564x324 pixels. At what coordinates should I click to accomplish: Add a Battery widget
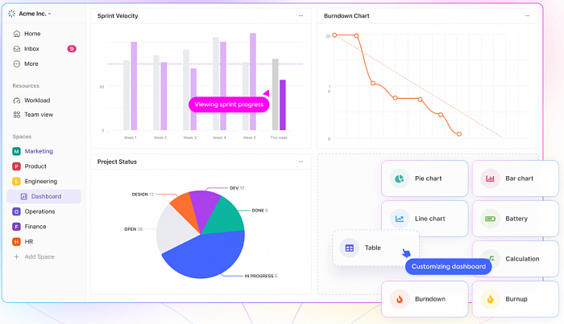coord(515,219)
